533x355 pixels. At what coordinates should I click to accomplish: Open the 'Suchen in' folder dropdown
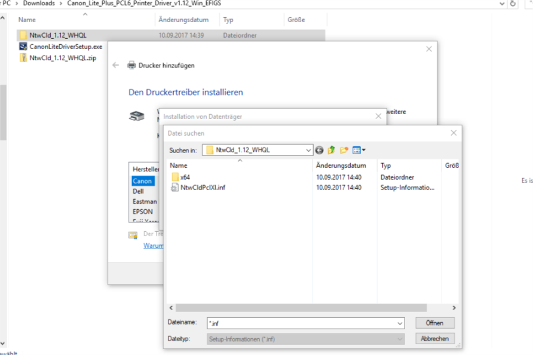point(308,150)
